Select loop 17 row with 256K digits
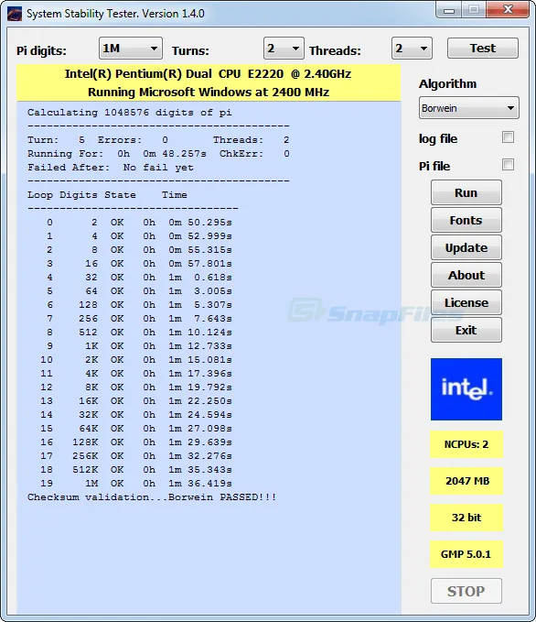 (136, 456)
